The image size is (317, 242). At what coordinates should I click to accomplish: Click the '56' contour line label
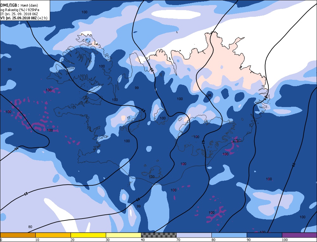coord(16,149)
